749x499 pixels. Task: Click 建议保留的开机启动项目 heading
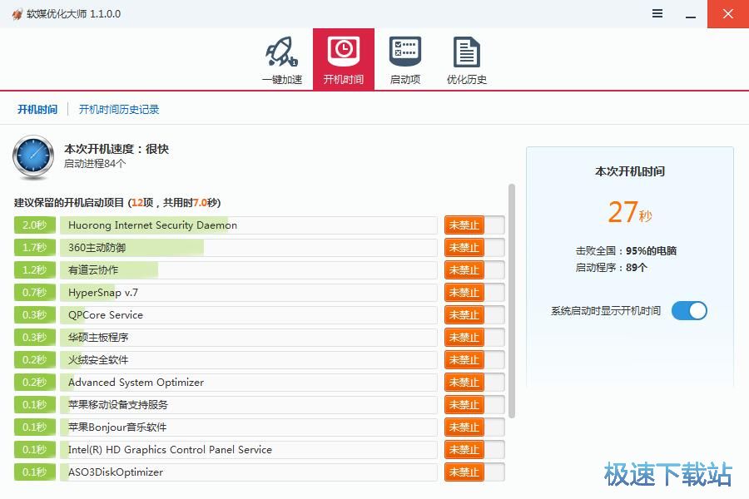[117, 202]
